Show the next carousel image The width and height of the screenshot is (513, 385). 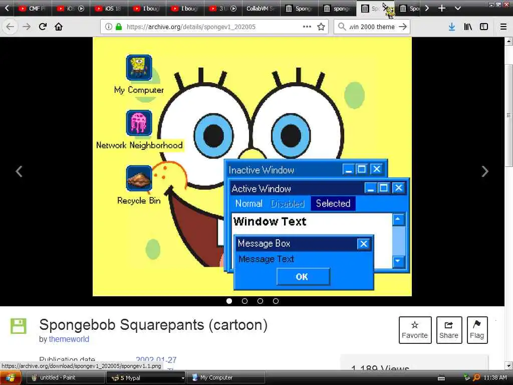click(x=485, y=171)
